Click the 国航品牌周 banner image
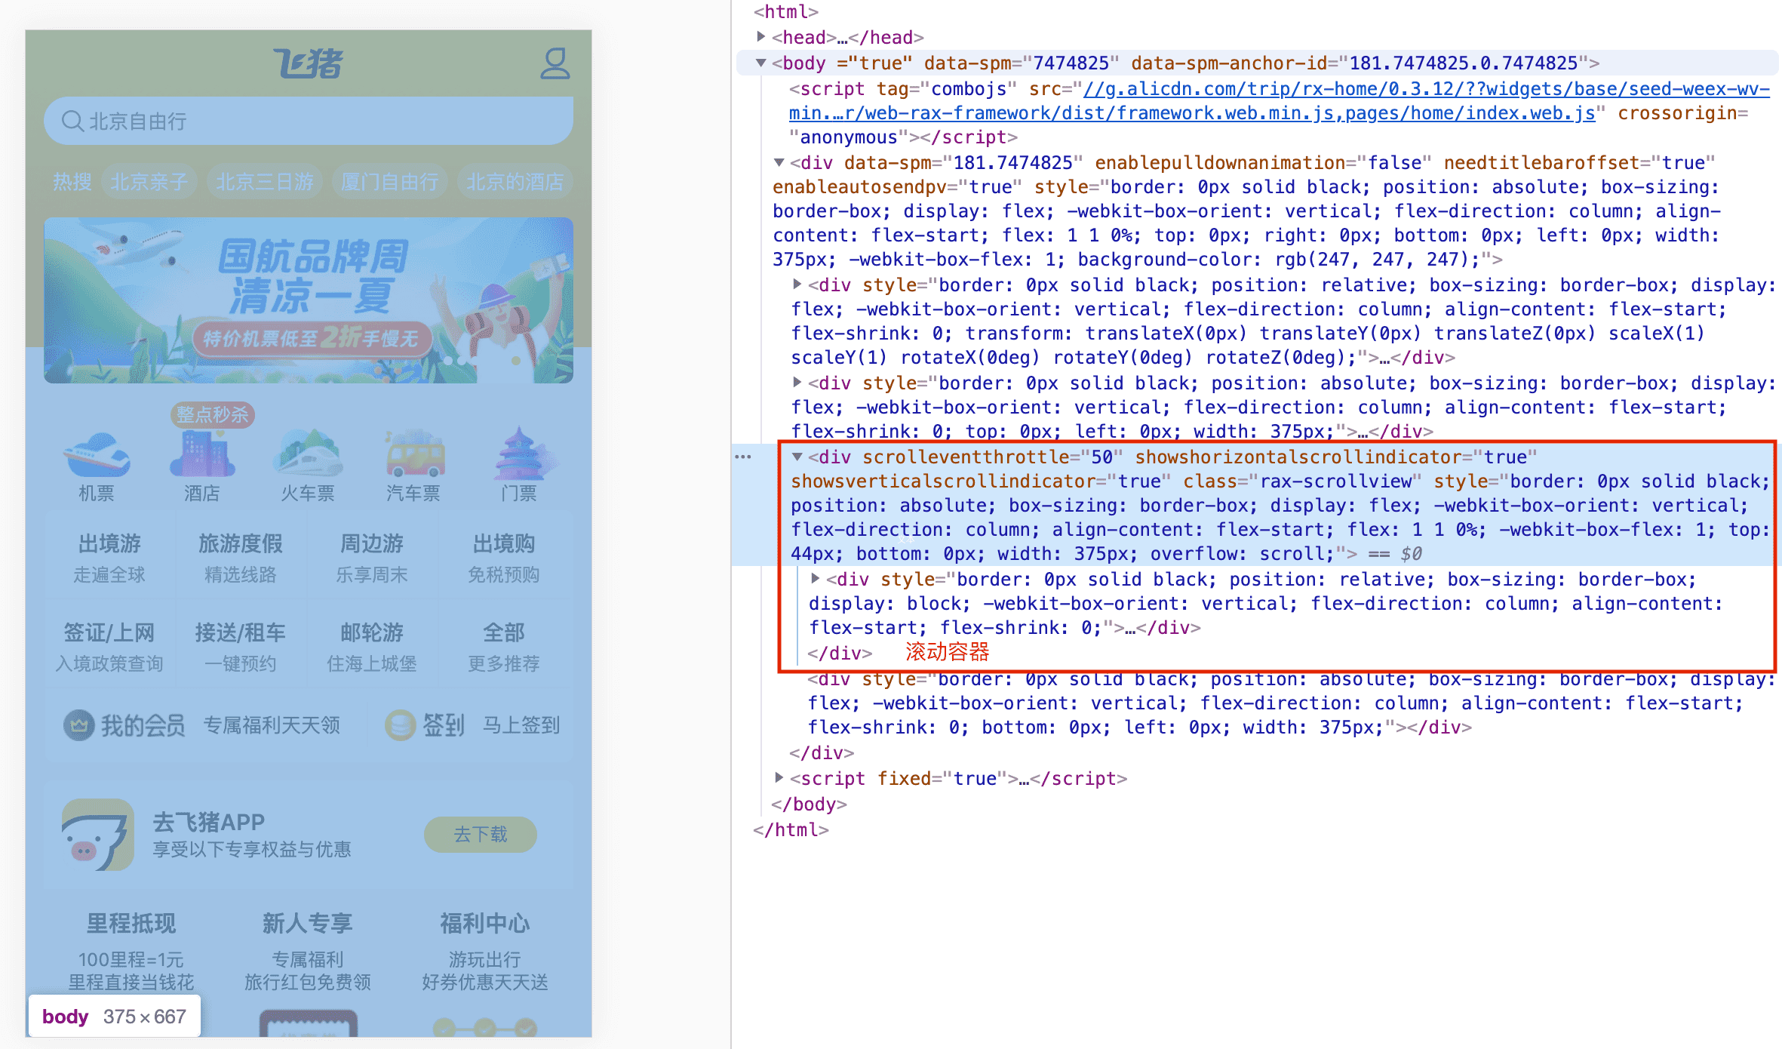 [308, 300]
